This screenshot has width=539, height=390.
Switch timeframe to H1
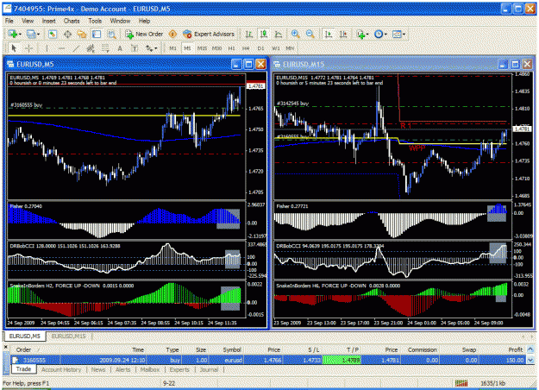click(x=232, y=48)
